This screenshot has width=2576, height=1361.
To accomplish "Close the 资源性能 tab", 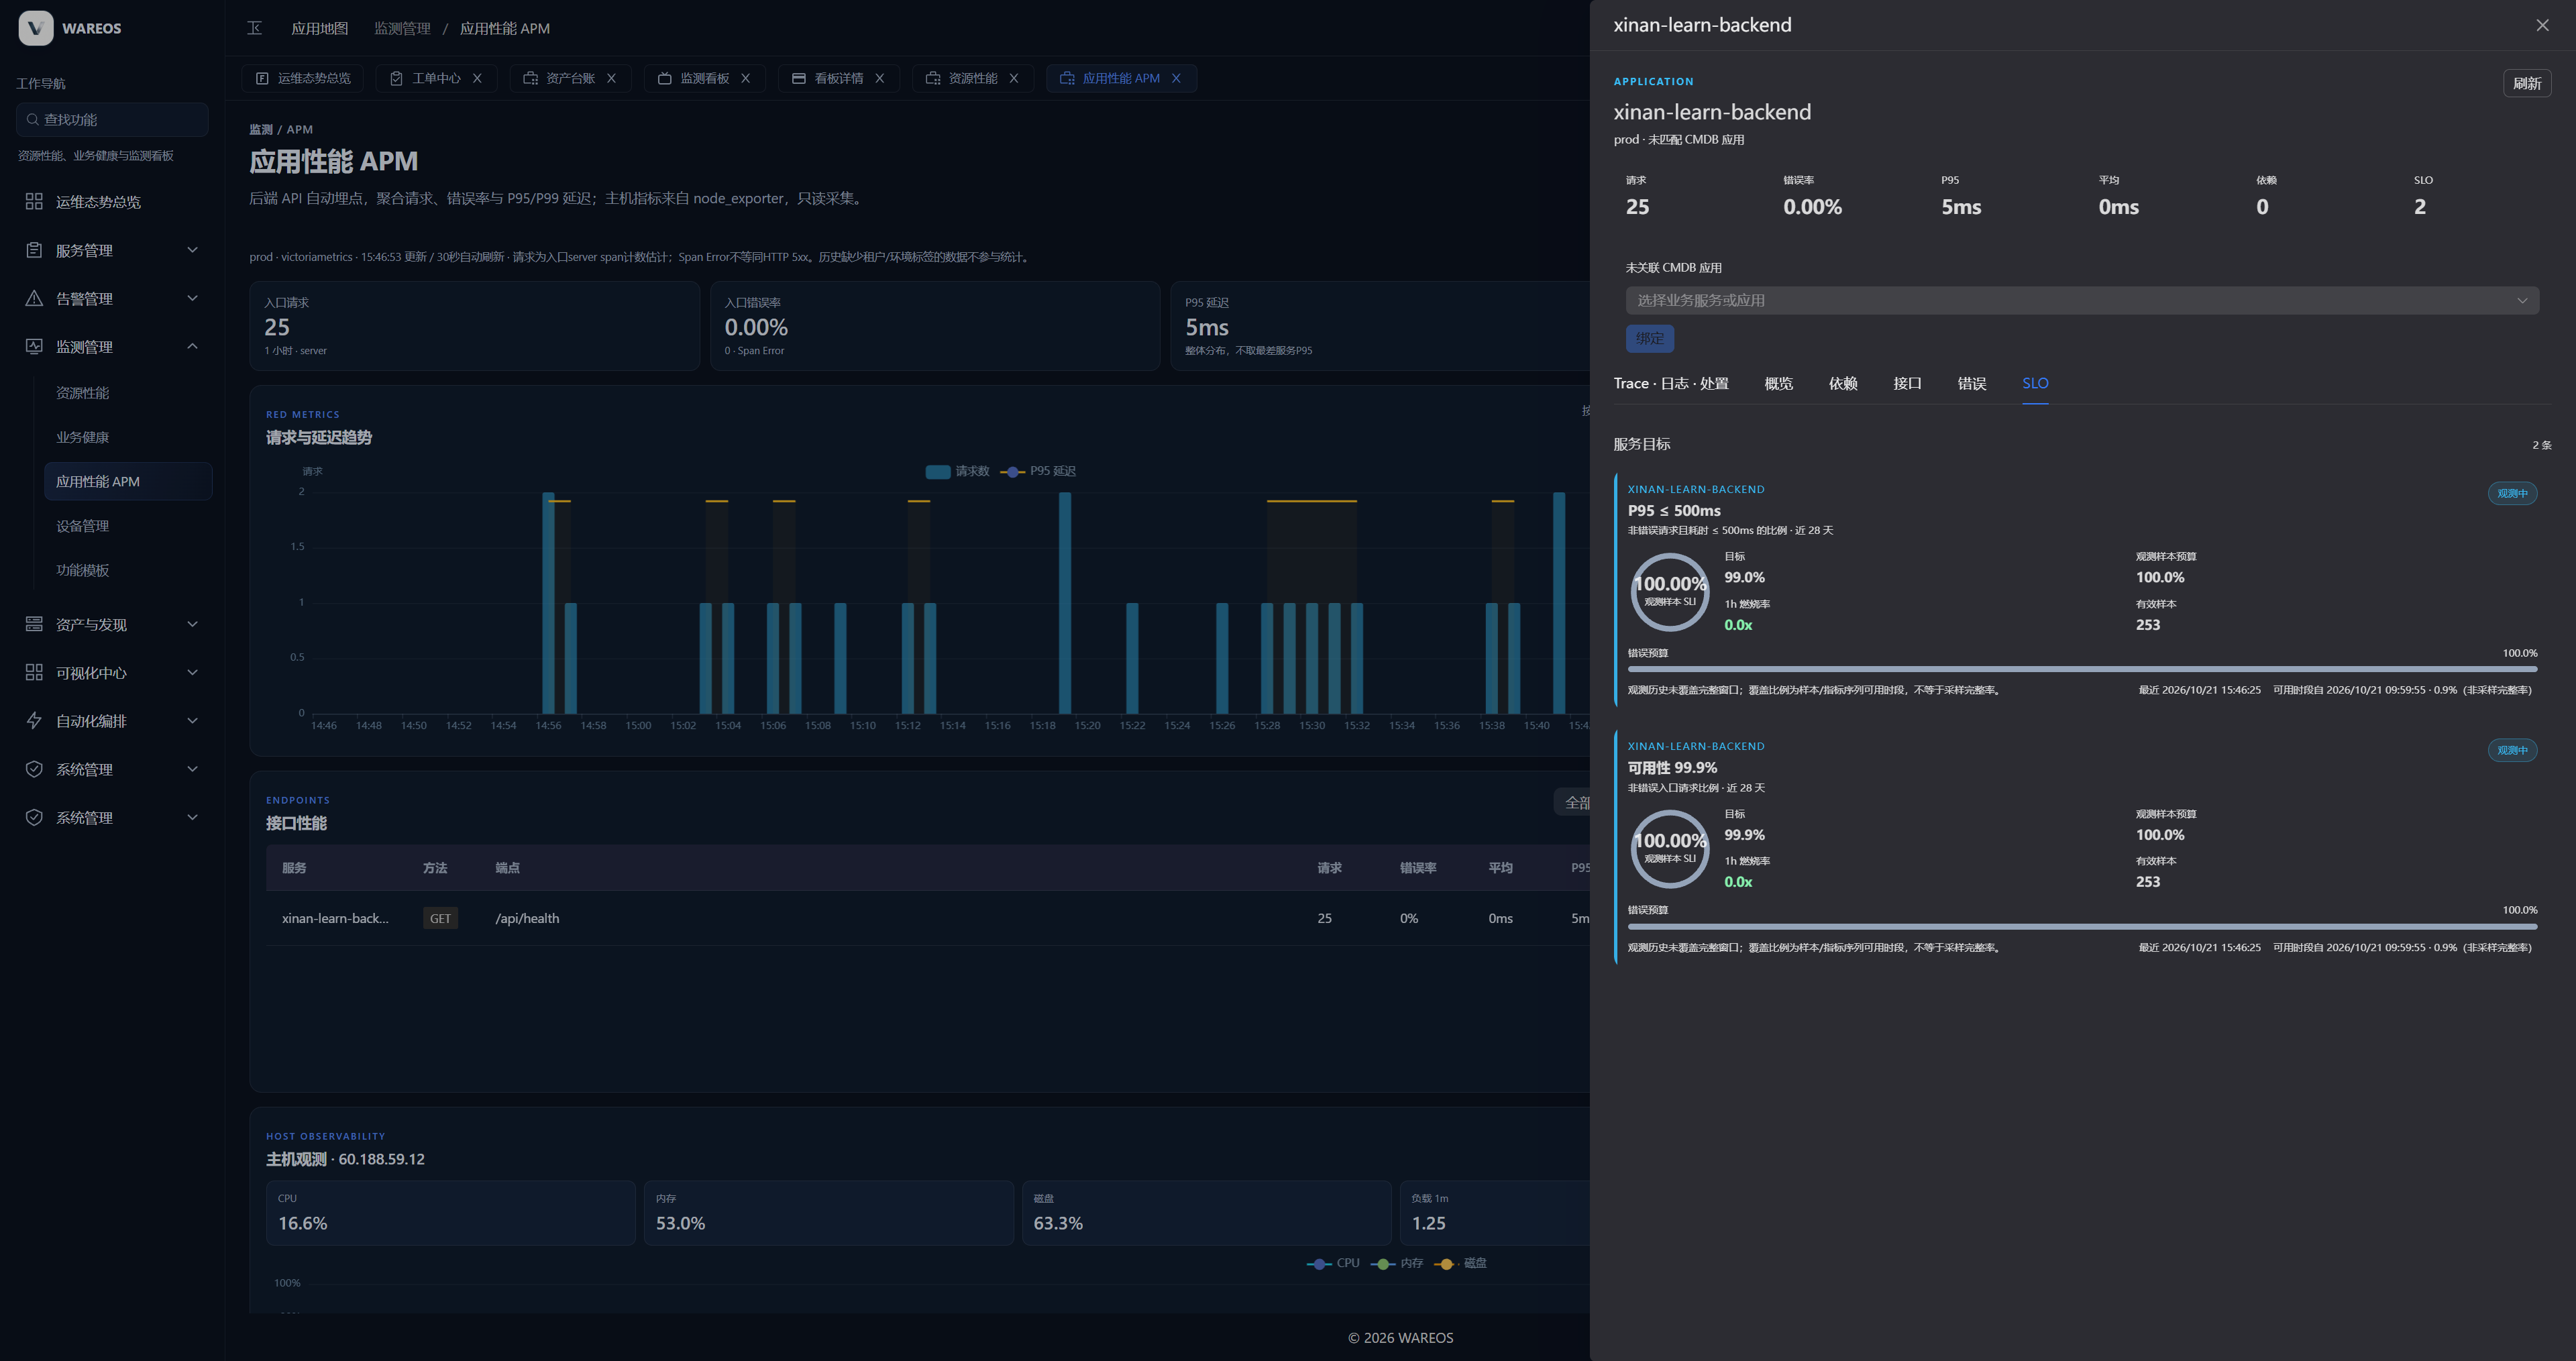I will point(1013,78).
